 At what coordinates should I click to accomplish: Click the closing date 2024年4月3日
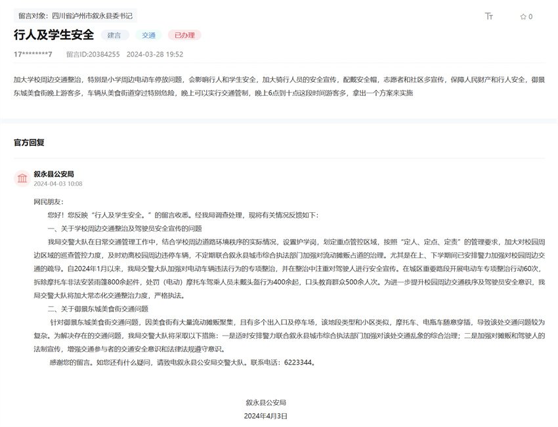coord(266,416)
